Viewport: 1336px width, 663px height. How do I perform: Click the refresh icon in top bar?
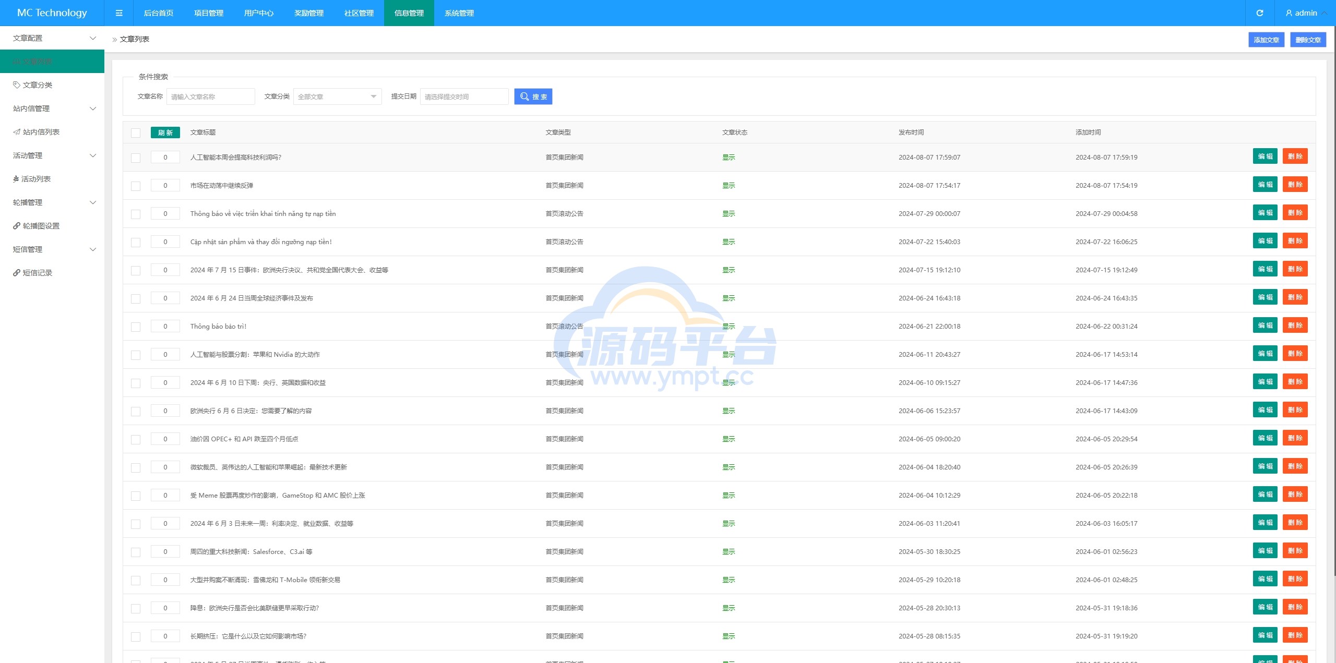point(1259,13)
